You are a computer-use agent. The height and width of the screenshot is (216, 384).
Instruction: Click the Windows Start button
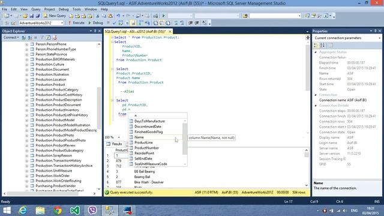tap(7, 210)
